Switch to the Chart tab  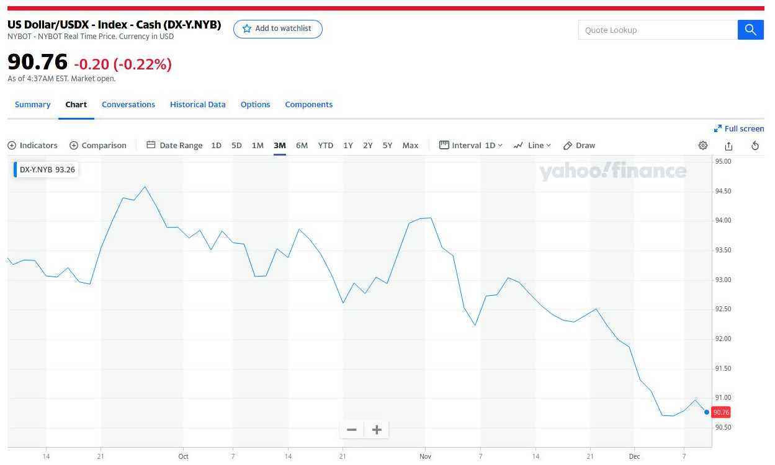tap(76, 104)
